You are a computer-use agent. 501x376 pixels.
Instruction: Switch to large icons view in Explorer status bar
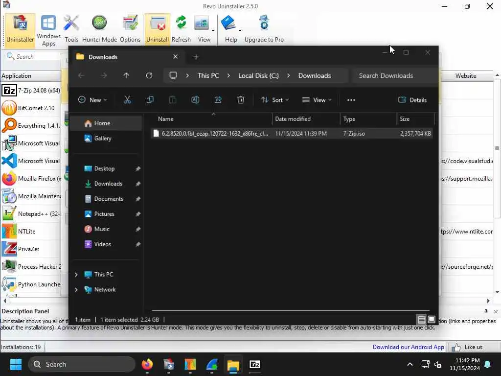(432, 319)
